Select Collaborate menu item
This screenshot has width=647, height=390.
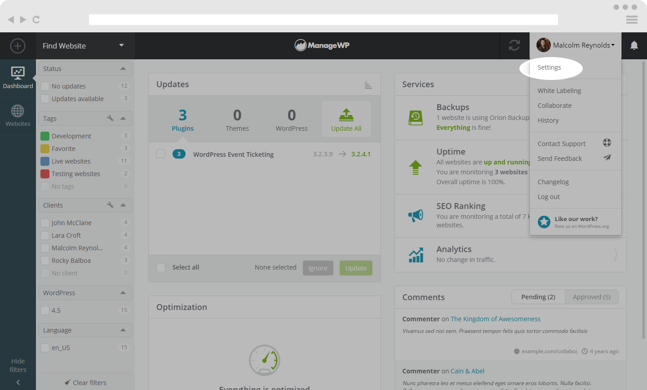[555, 106]
